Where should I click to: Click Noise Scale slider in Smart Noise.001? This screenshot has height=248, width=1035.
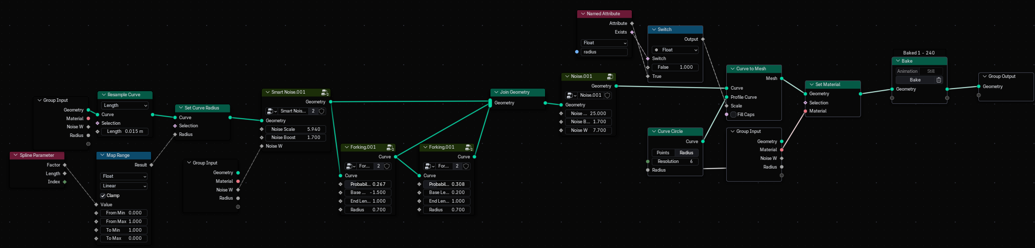pyautogui.click(x=295, y=129)
